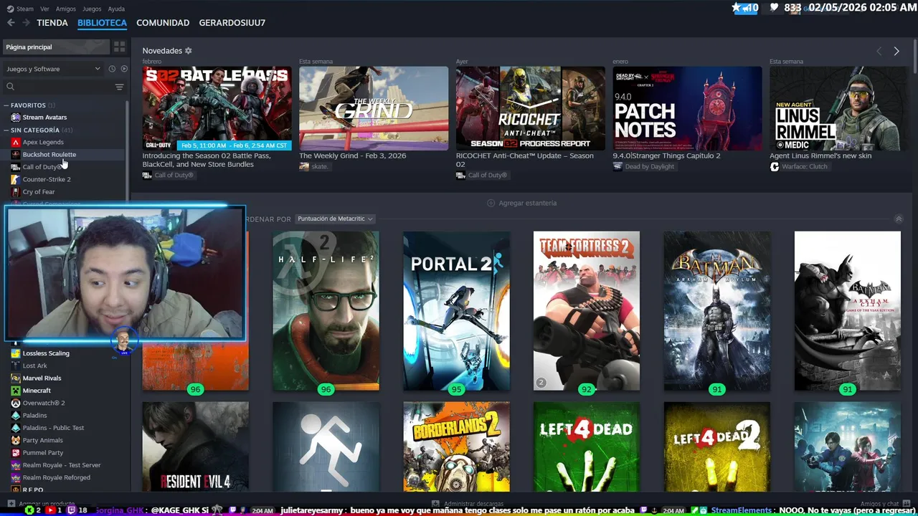
Task: Click Agregar un producto button
Action: 41,504
